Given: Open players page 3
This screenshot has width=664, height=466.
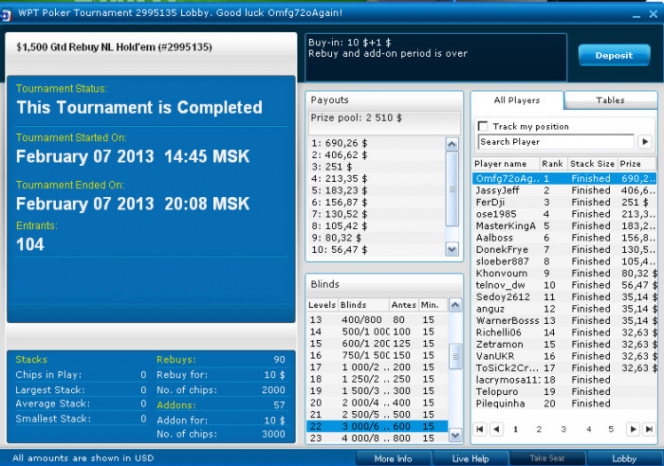Looking at the screenshot, I should [563, 429].
